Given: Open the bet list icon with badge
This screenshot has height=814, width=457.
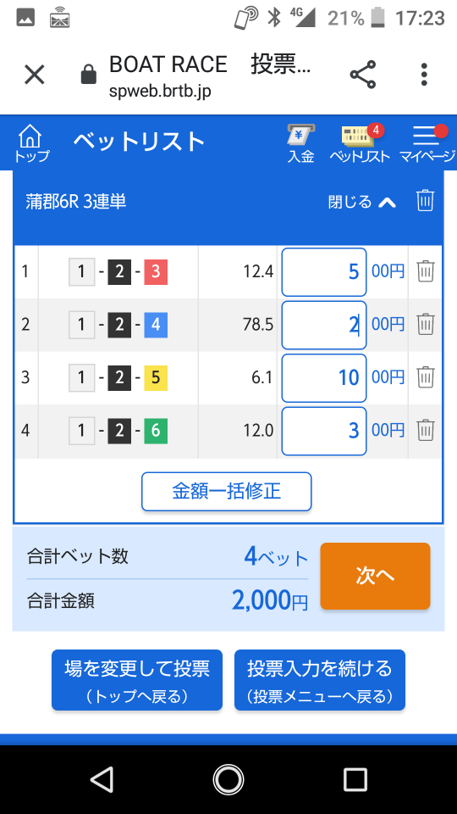Looking at the screenshot, I should (x=361, y=144).
